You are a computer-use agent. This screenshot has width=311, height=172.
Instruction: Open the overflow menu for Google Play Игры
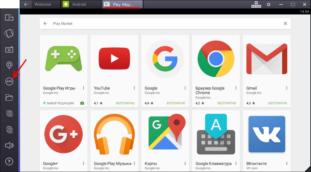[83, 88]
